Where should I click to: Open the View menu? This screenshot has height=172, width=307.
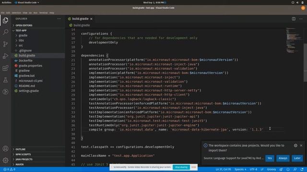[25, 13]
